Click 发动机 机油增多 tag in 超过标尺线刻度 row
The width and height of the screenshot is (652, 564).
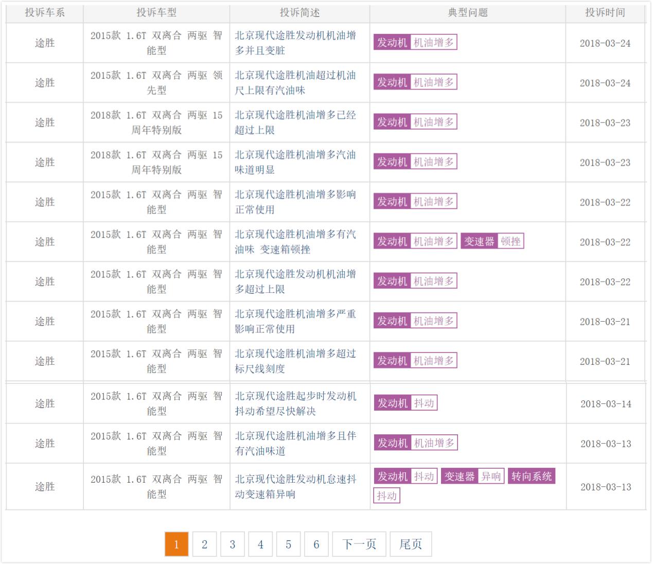click(415, 361)
